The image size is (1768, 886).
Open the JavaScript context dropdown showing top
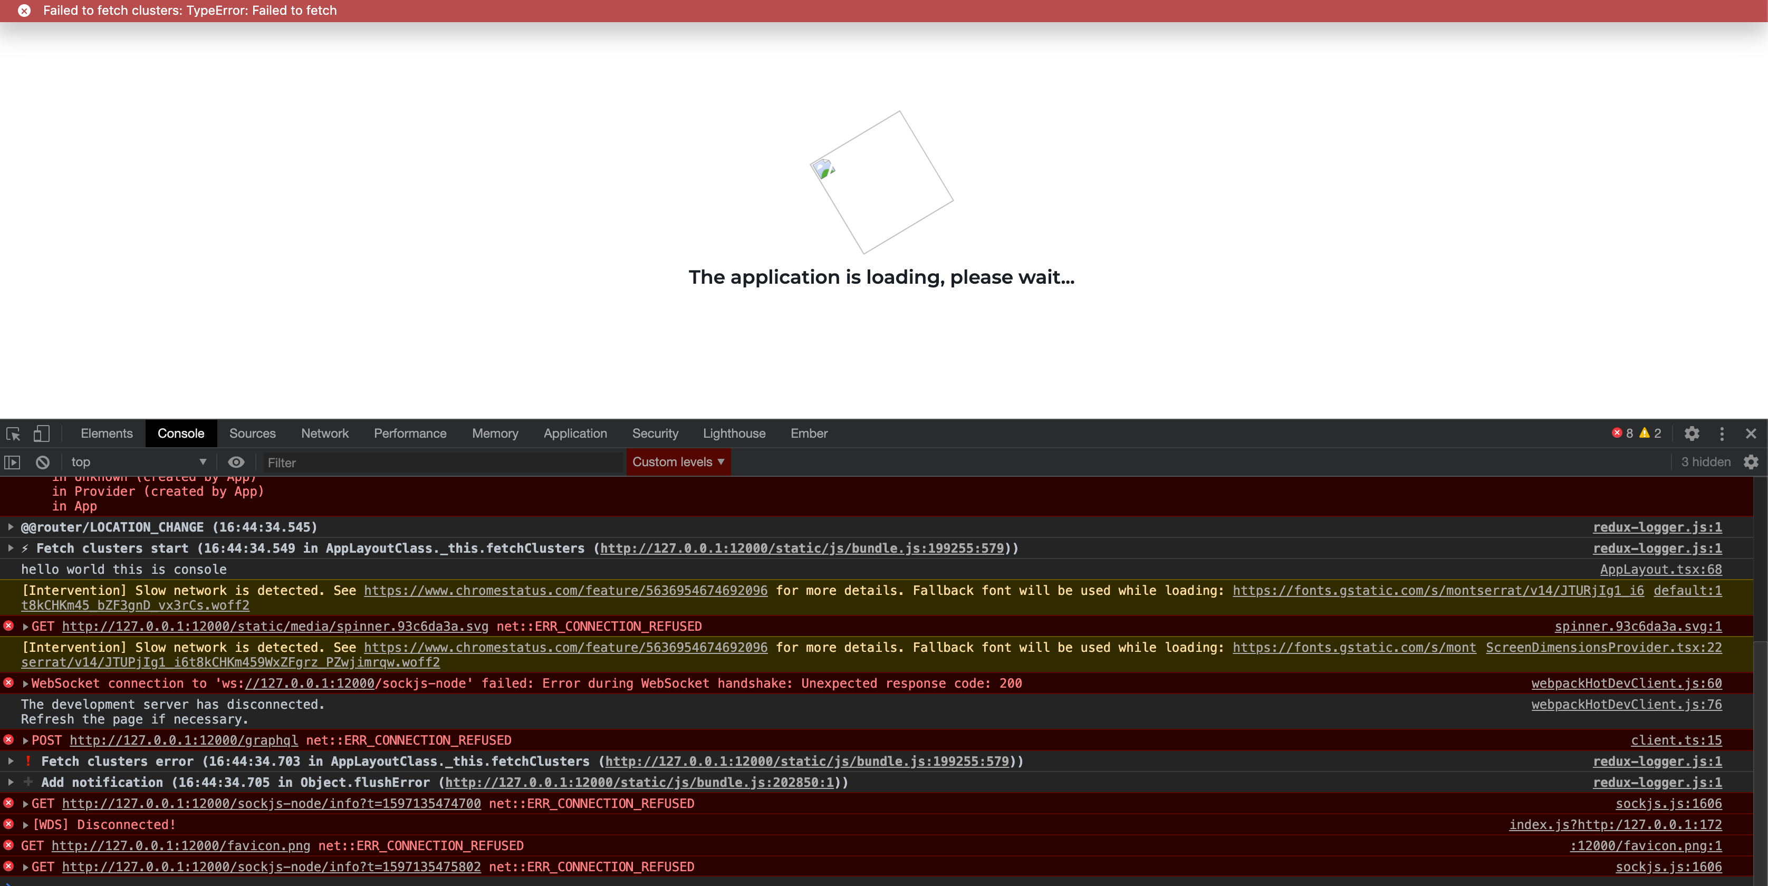click(137, 462)
